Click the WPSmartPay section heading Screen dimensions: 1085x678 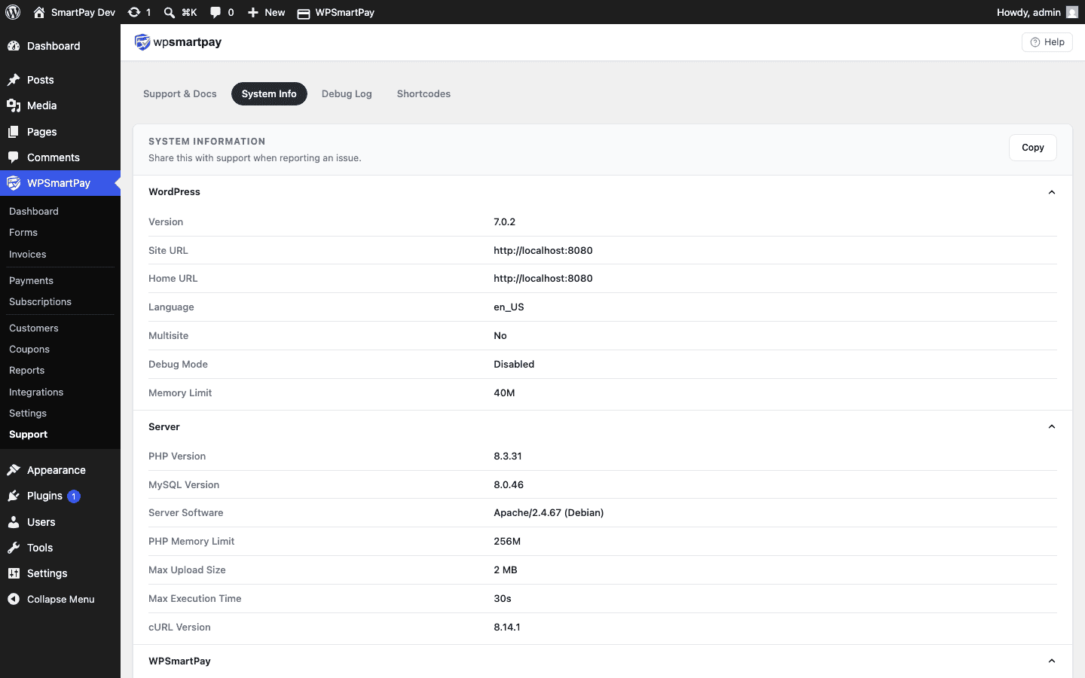[179, 661]
